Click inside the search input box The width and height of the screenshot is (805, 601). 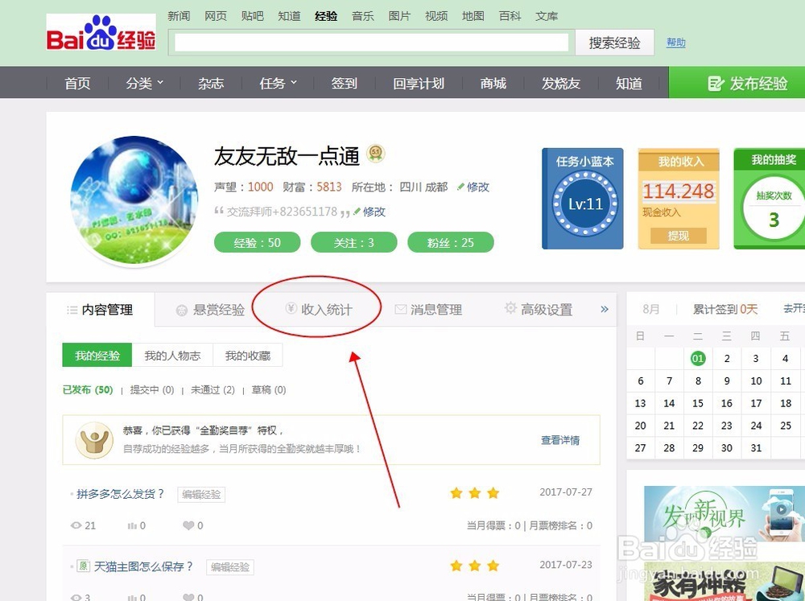click(x=370, y=42)
